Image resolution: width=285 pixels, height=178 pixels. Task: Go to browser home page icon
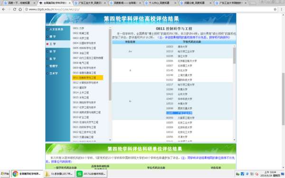(x=20, y=9)
